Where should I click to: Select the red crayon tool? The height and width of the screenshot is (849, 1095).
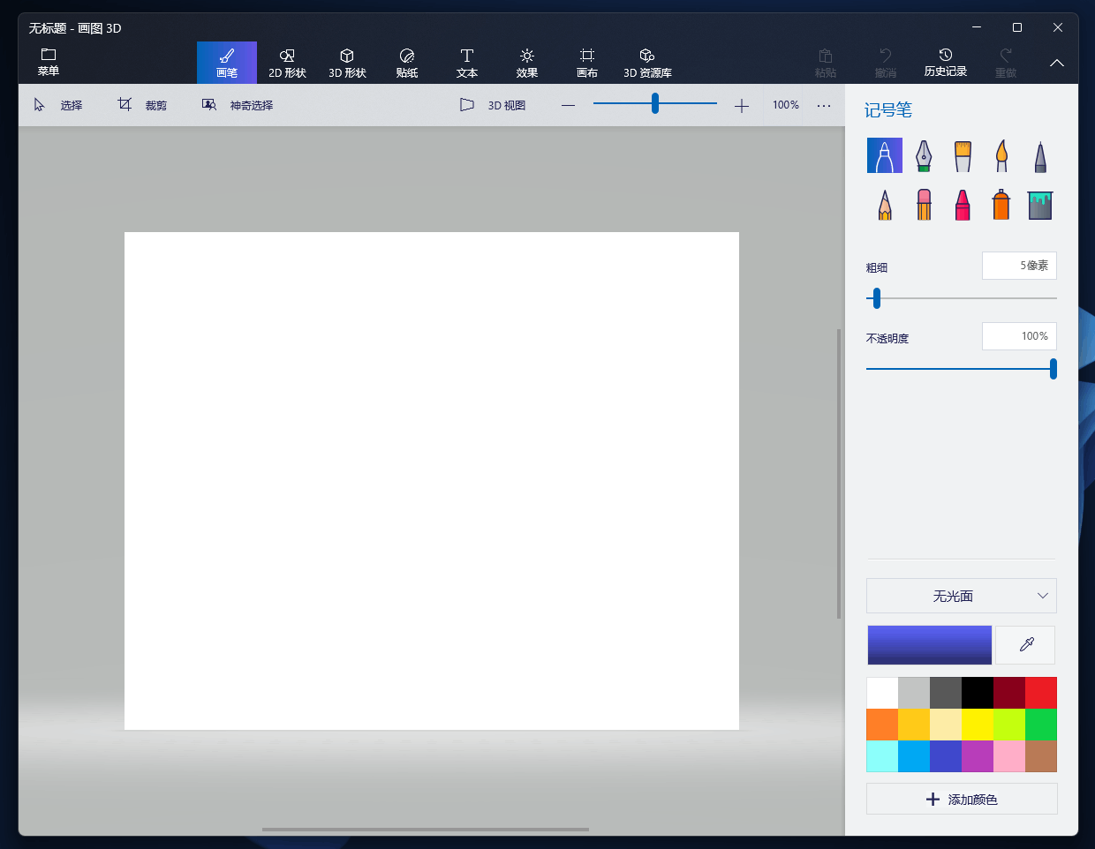tap(963, 205)
